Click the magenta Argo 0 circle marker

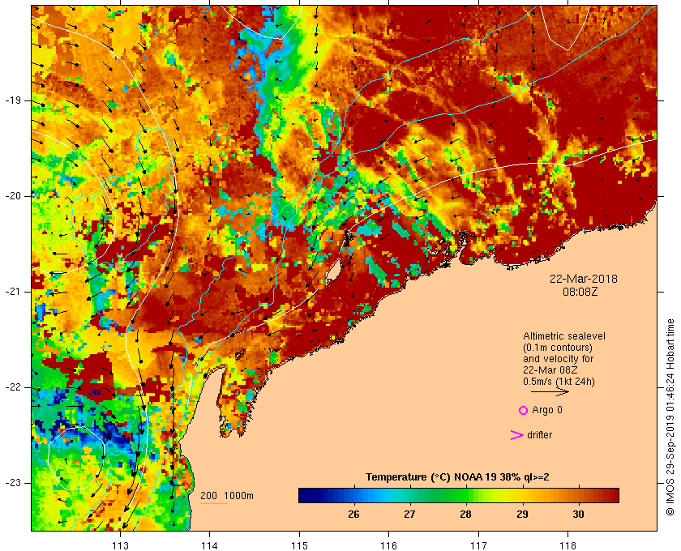point(523,410)
